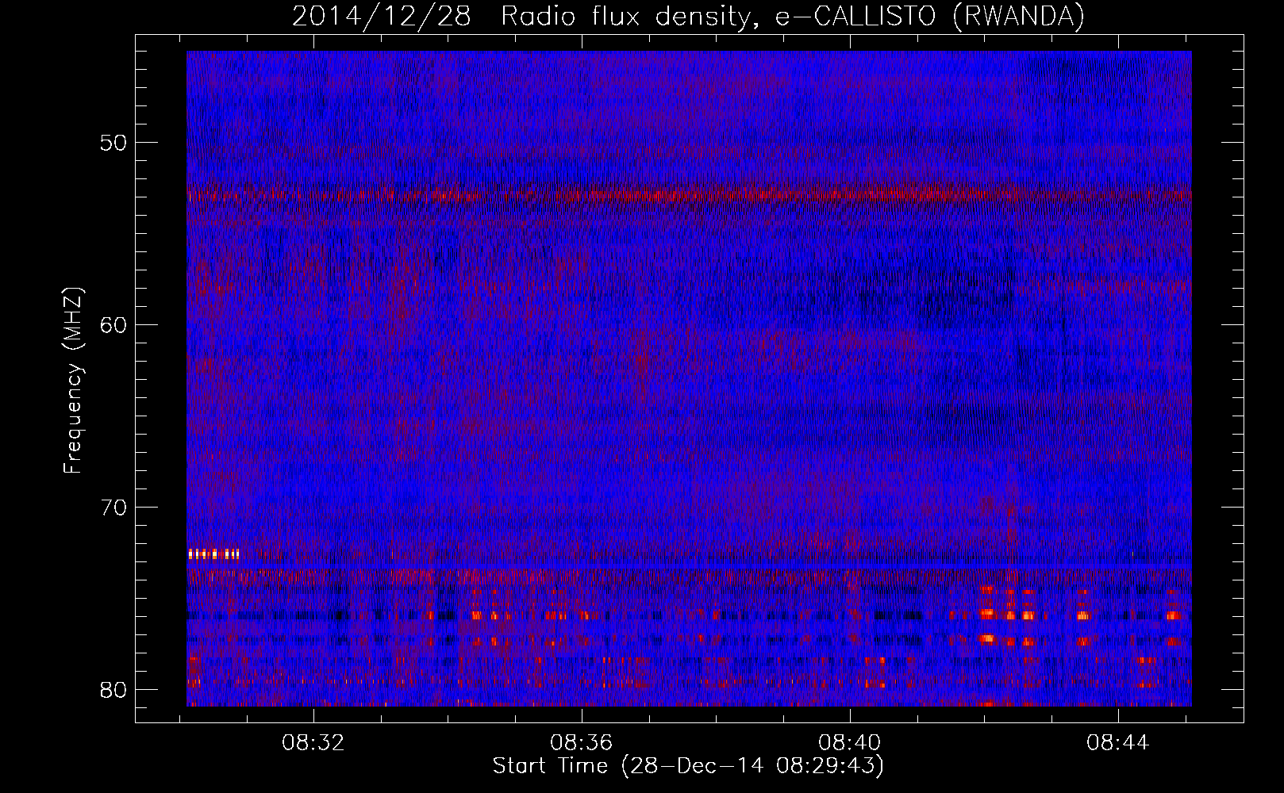Click the 'Frequency (MHZ)' axis label
This screenshot has height=793, width=1284.
73,380
